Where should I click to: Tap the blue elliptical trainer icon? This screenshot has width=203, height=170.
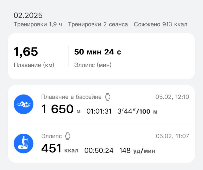24,143
